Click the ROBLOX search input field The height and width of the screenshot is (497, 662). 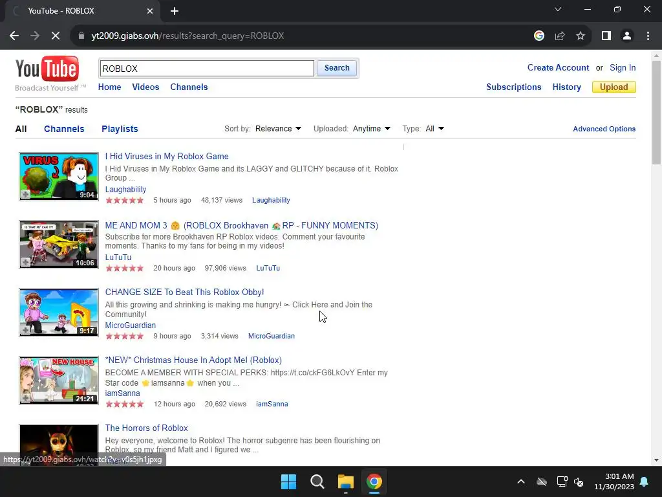pos(207,69)
